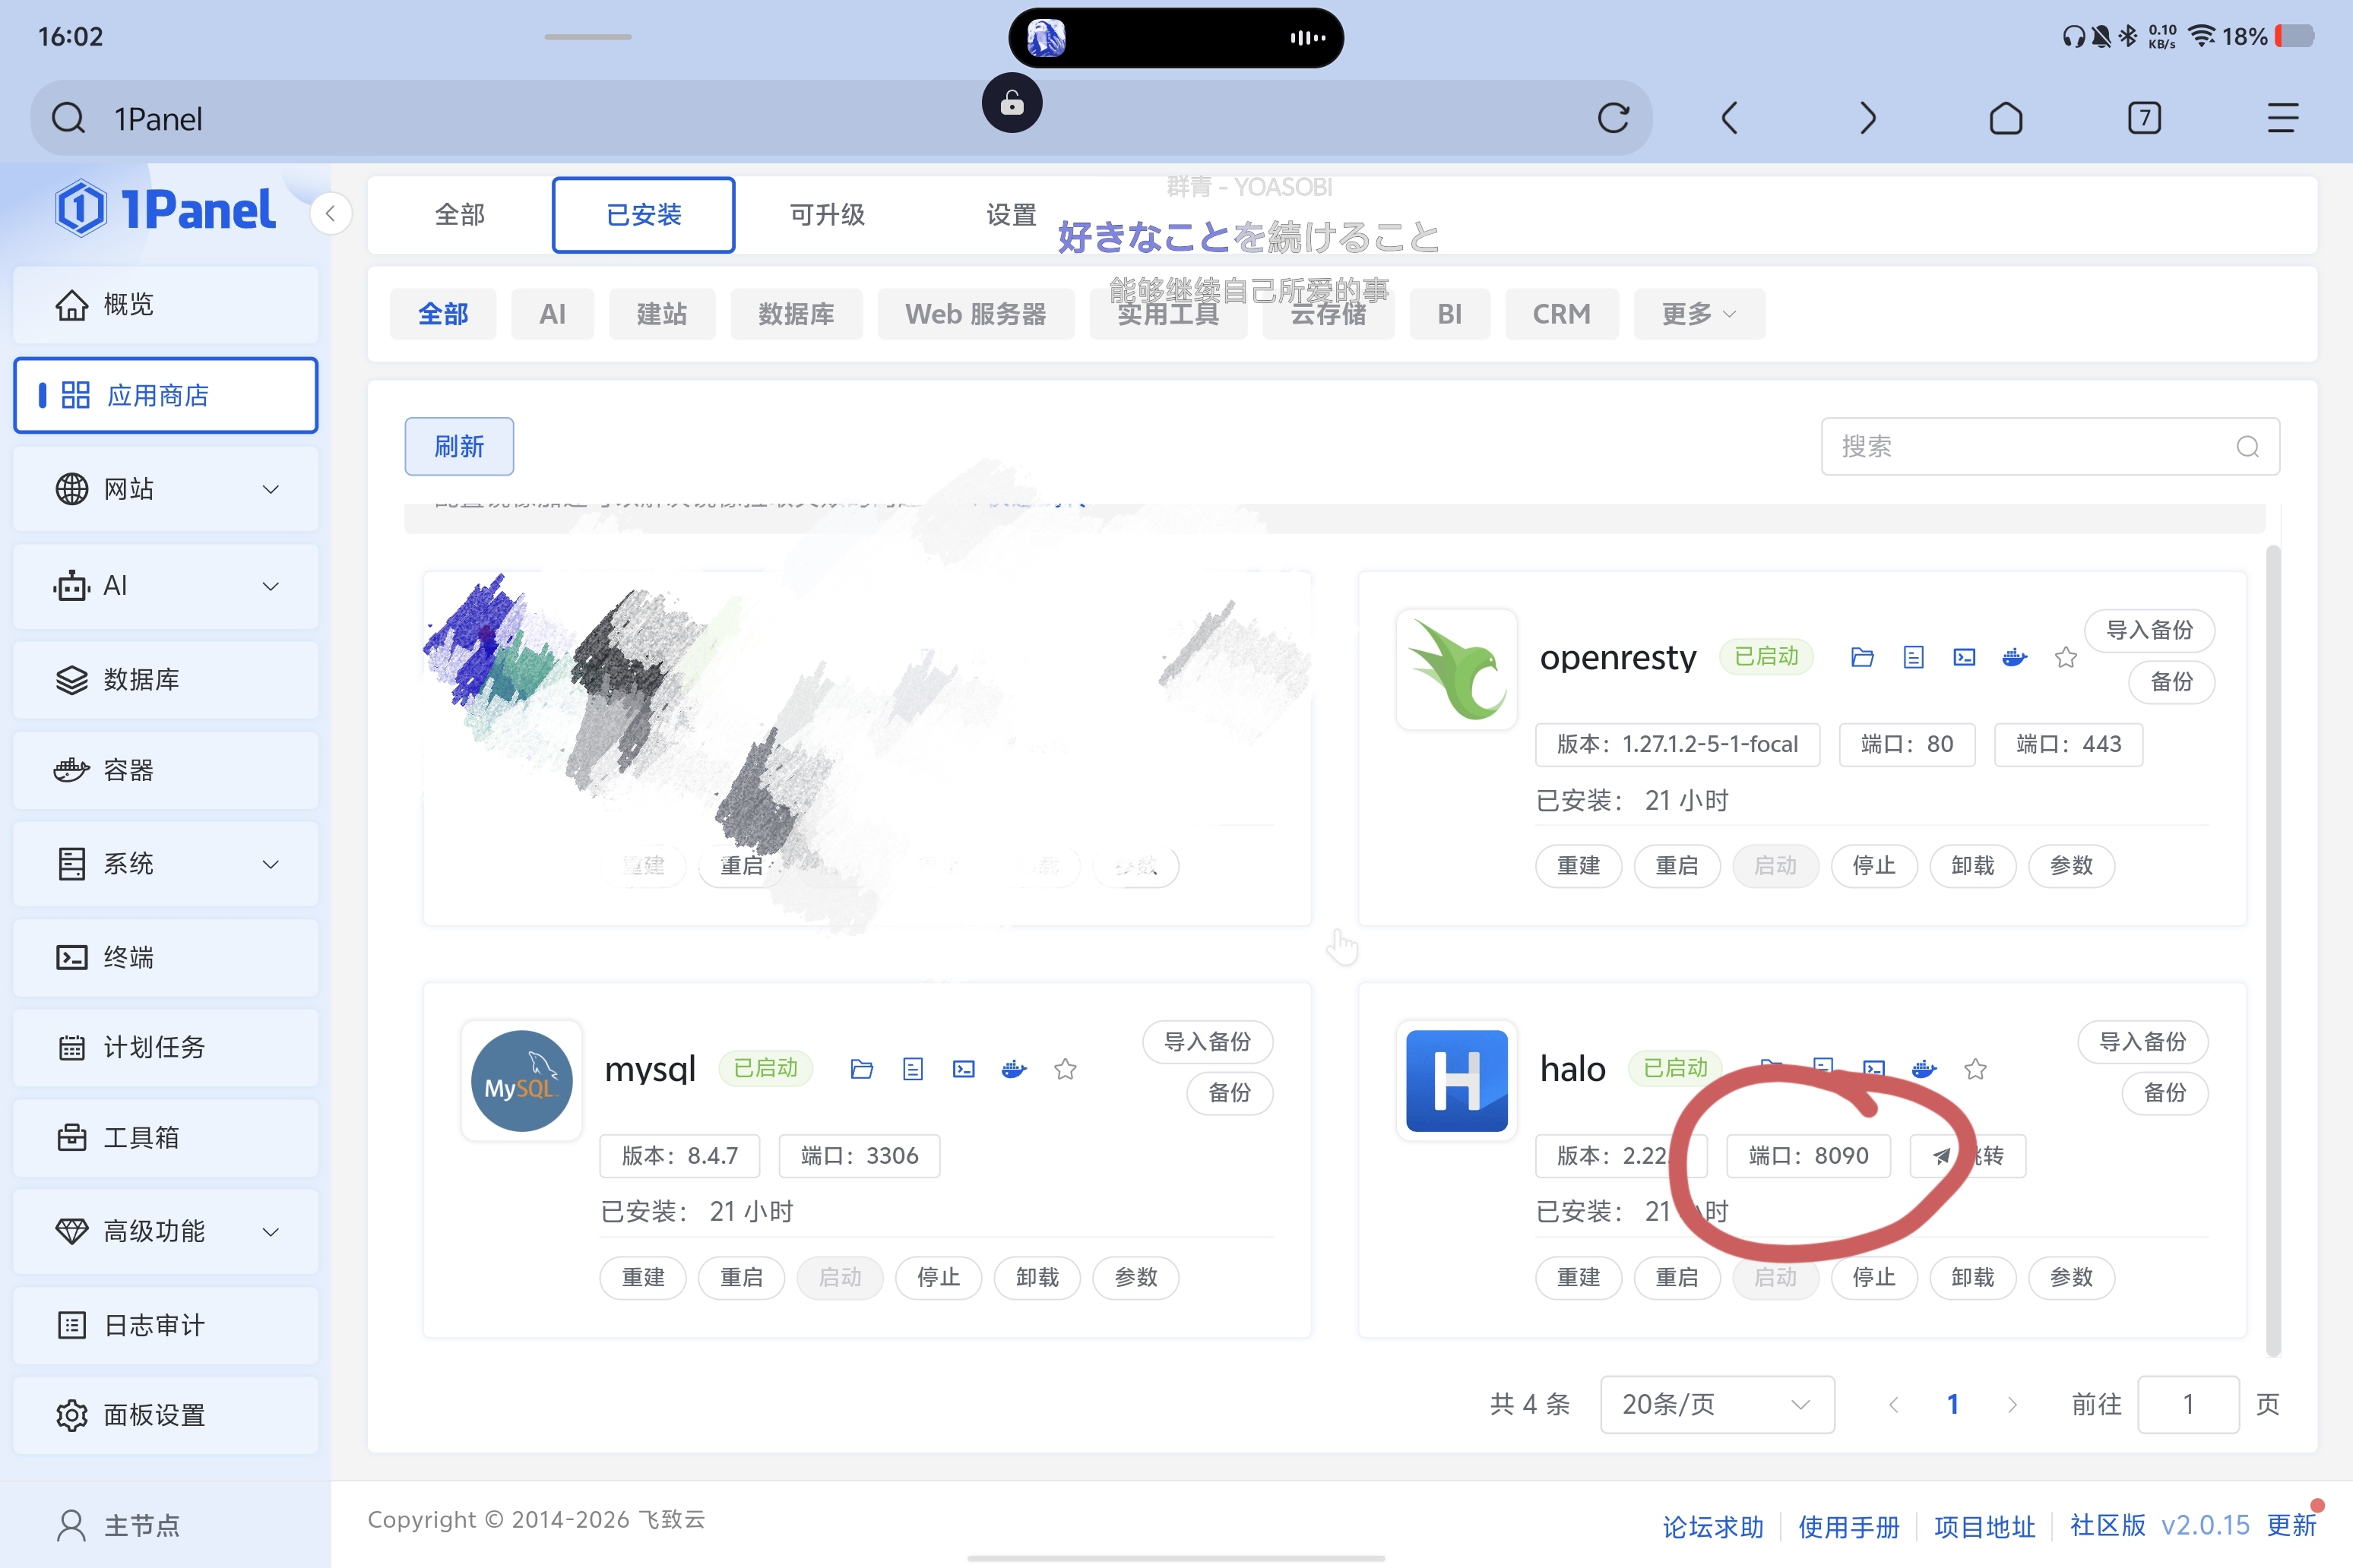2353x1568 pixels.
Task: Collapse the sidebar with arrow button
Action: 330,213
